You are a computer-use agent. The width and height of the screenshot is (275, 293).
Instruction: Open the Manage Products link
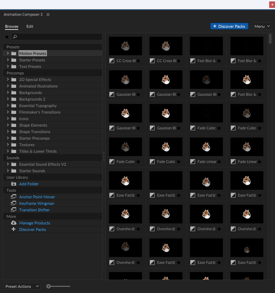35,223
